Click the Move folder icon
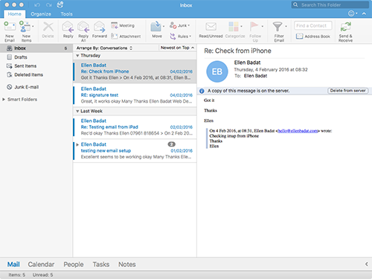The image size is (372, 279). click(155, 27)
